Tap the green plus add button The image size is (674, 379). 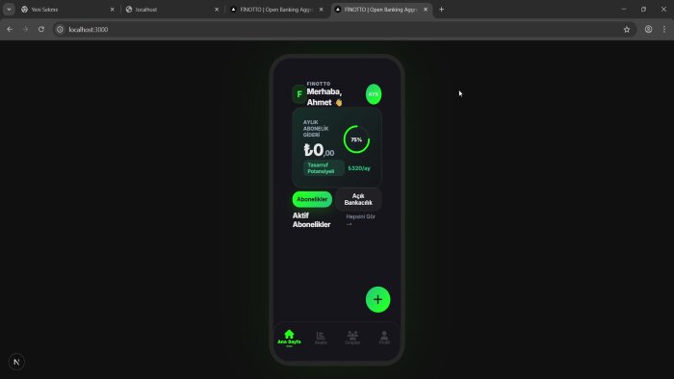tap(377, 299)
